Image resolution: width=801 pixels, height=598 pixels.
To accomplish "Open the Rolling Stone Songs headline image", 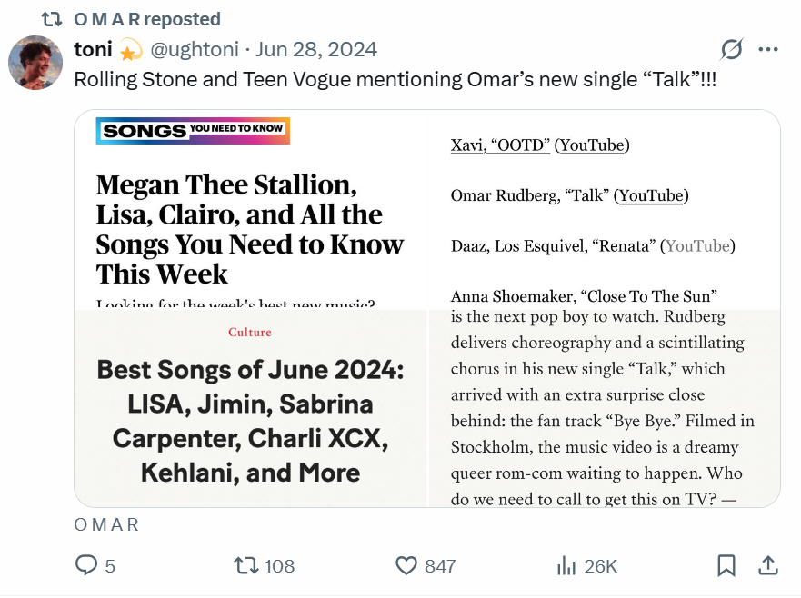I will click(250, 210).
